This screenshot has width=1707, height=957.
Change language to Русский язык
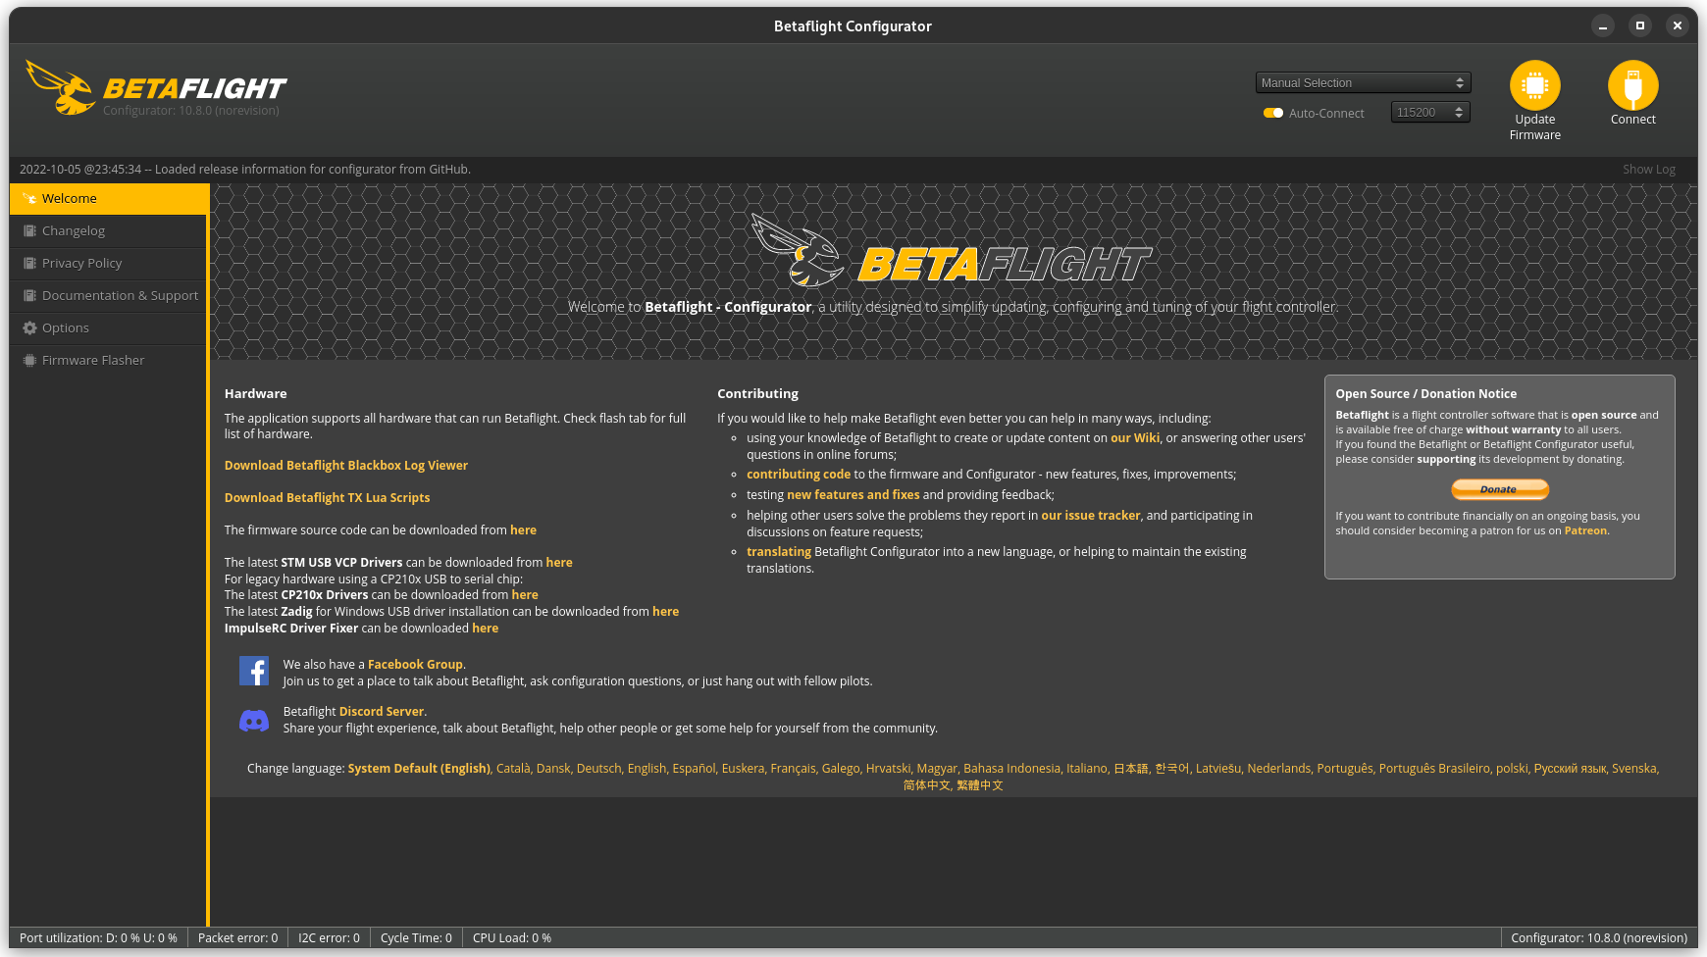click(1570, 768)
